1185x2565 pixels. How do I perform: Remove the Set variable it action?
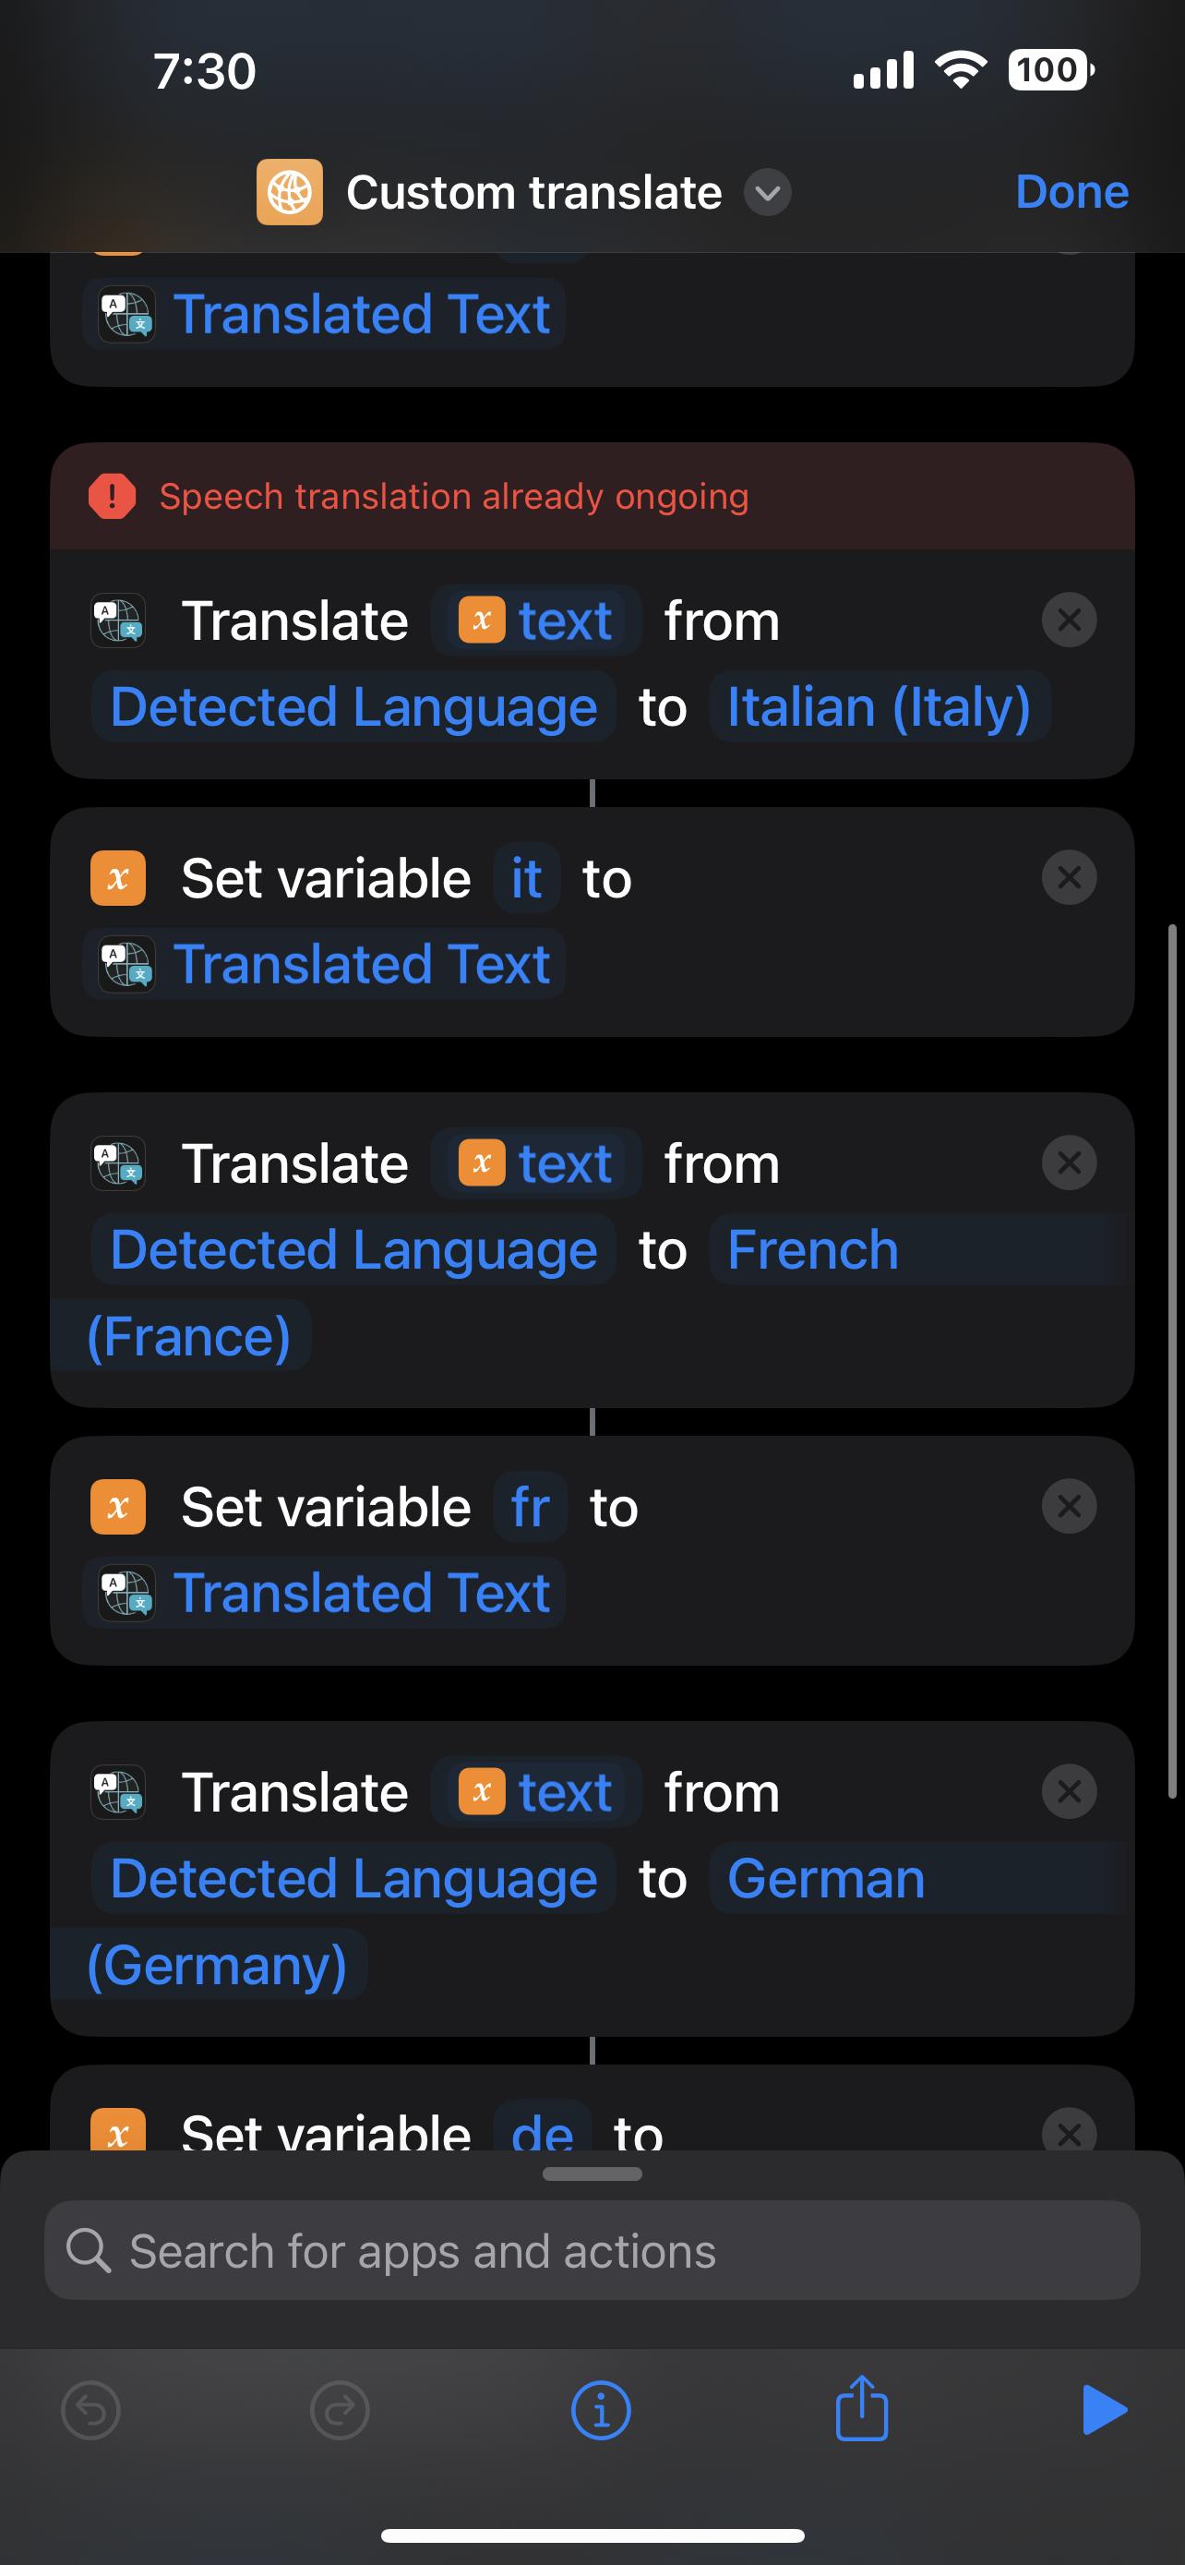point(1069,877)
